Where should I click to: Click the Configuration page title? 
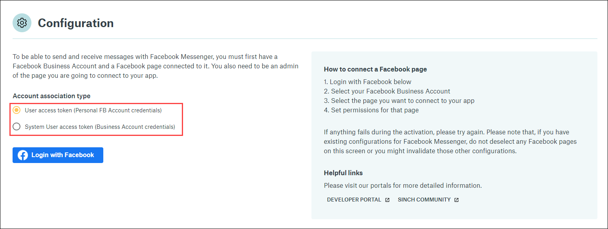point(75,23)
